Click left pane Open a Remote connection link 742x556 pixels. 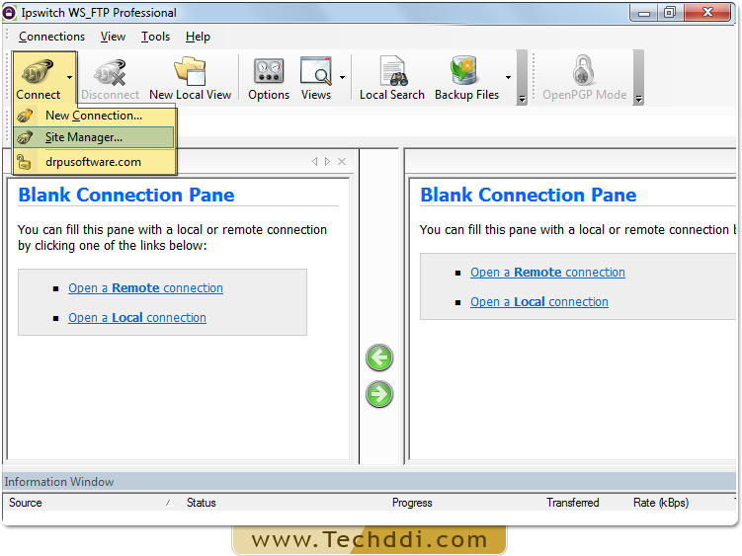(x=145, y=288)
